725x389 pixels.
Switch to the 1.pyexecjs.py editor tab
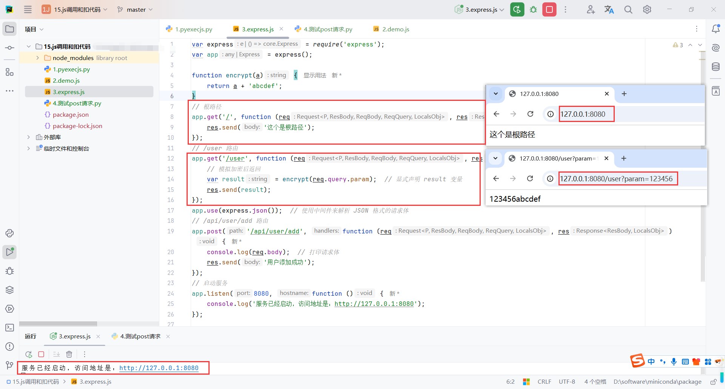pyautogui.click(x=189, y=29)
